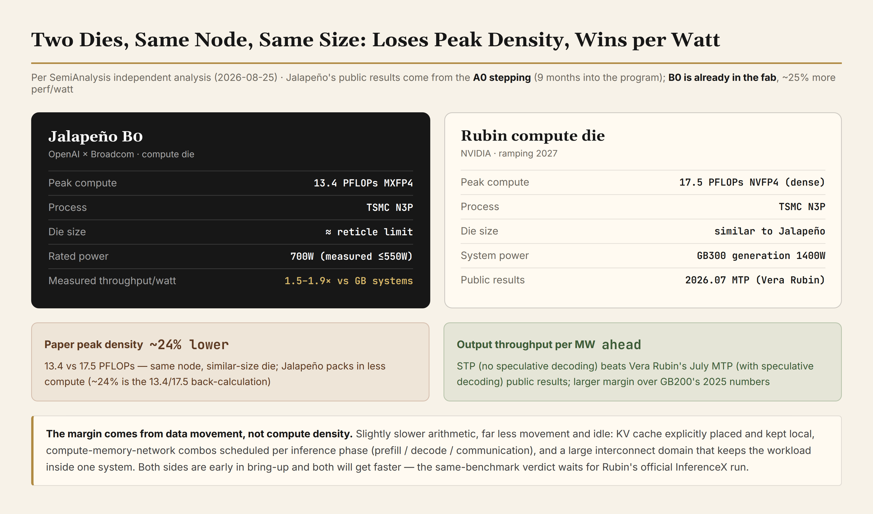Click the 'Public results' label
Viewport: 873px width, 514px height.
tap(493, 280)
